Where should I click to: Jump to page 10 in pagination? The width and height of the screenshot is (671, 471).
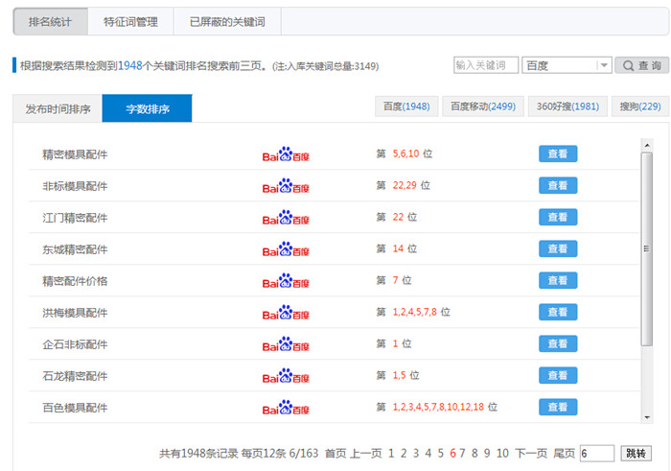[502, 453]
